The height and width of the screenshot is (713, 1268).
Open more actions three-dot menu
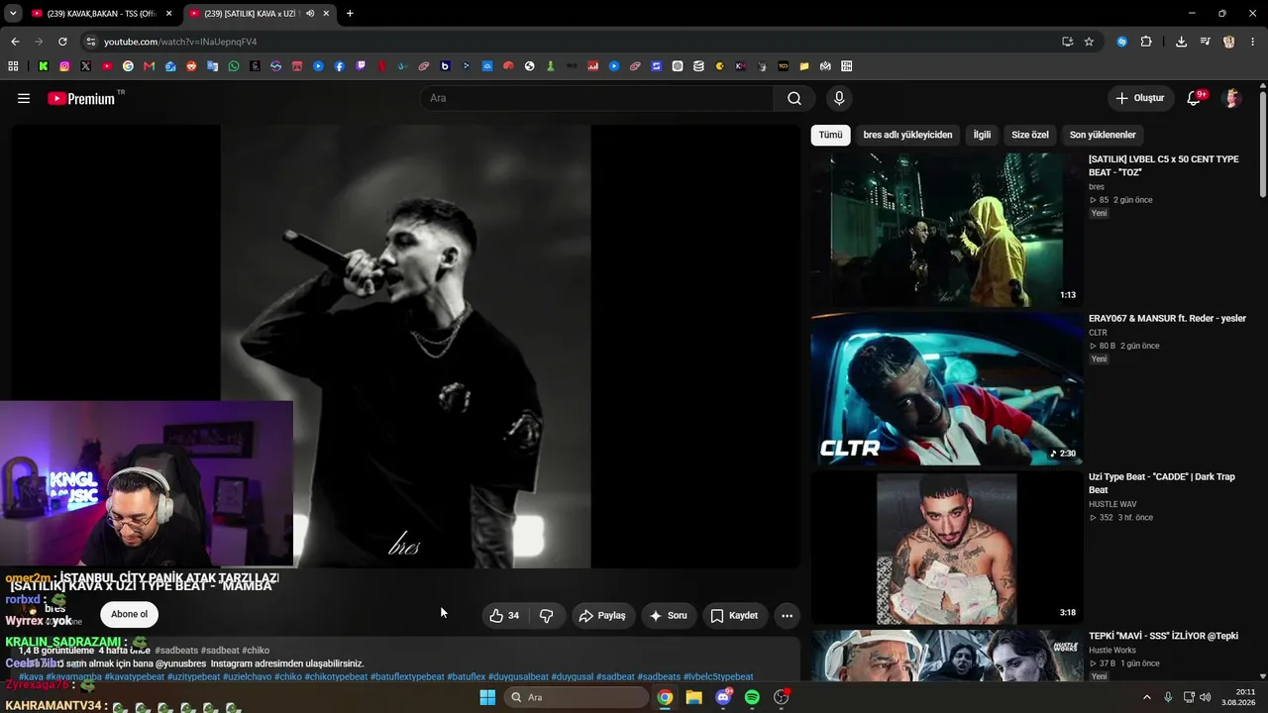tap(787, 616)
